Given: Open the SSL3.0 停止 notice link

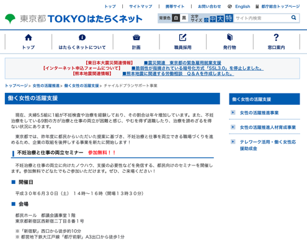Looking at the screenshot, I should (197, 68).
